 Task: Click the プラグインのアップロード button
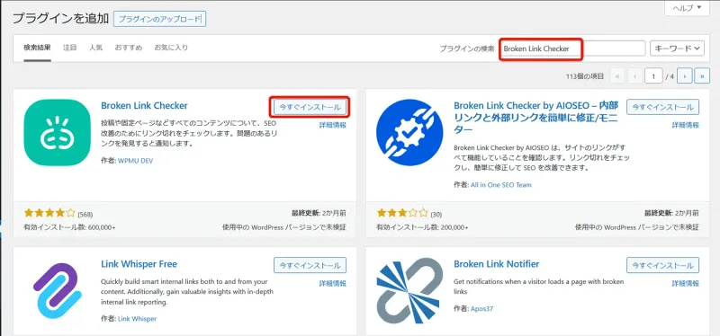[x=160, y=19]
